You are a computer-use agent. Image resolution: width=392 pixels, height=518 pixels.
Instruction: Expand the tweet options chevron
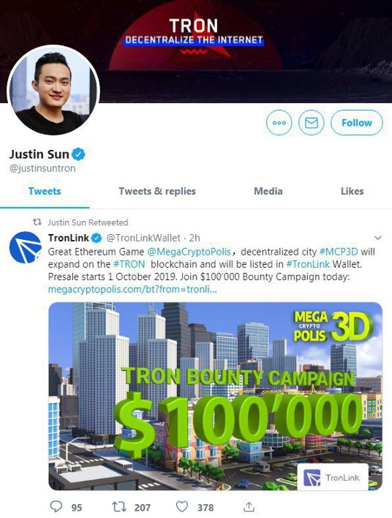[x=378, y=238]
